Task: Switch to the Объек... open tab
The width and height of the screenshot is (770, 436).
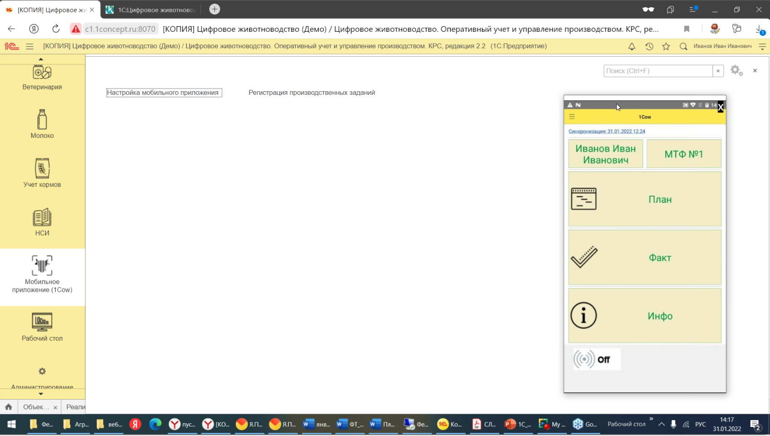Action: (x=35, y=407)
